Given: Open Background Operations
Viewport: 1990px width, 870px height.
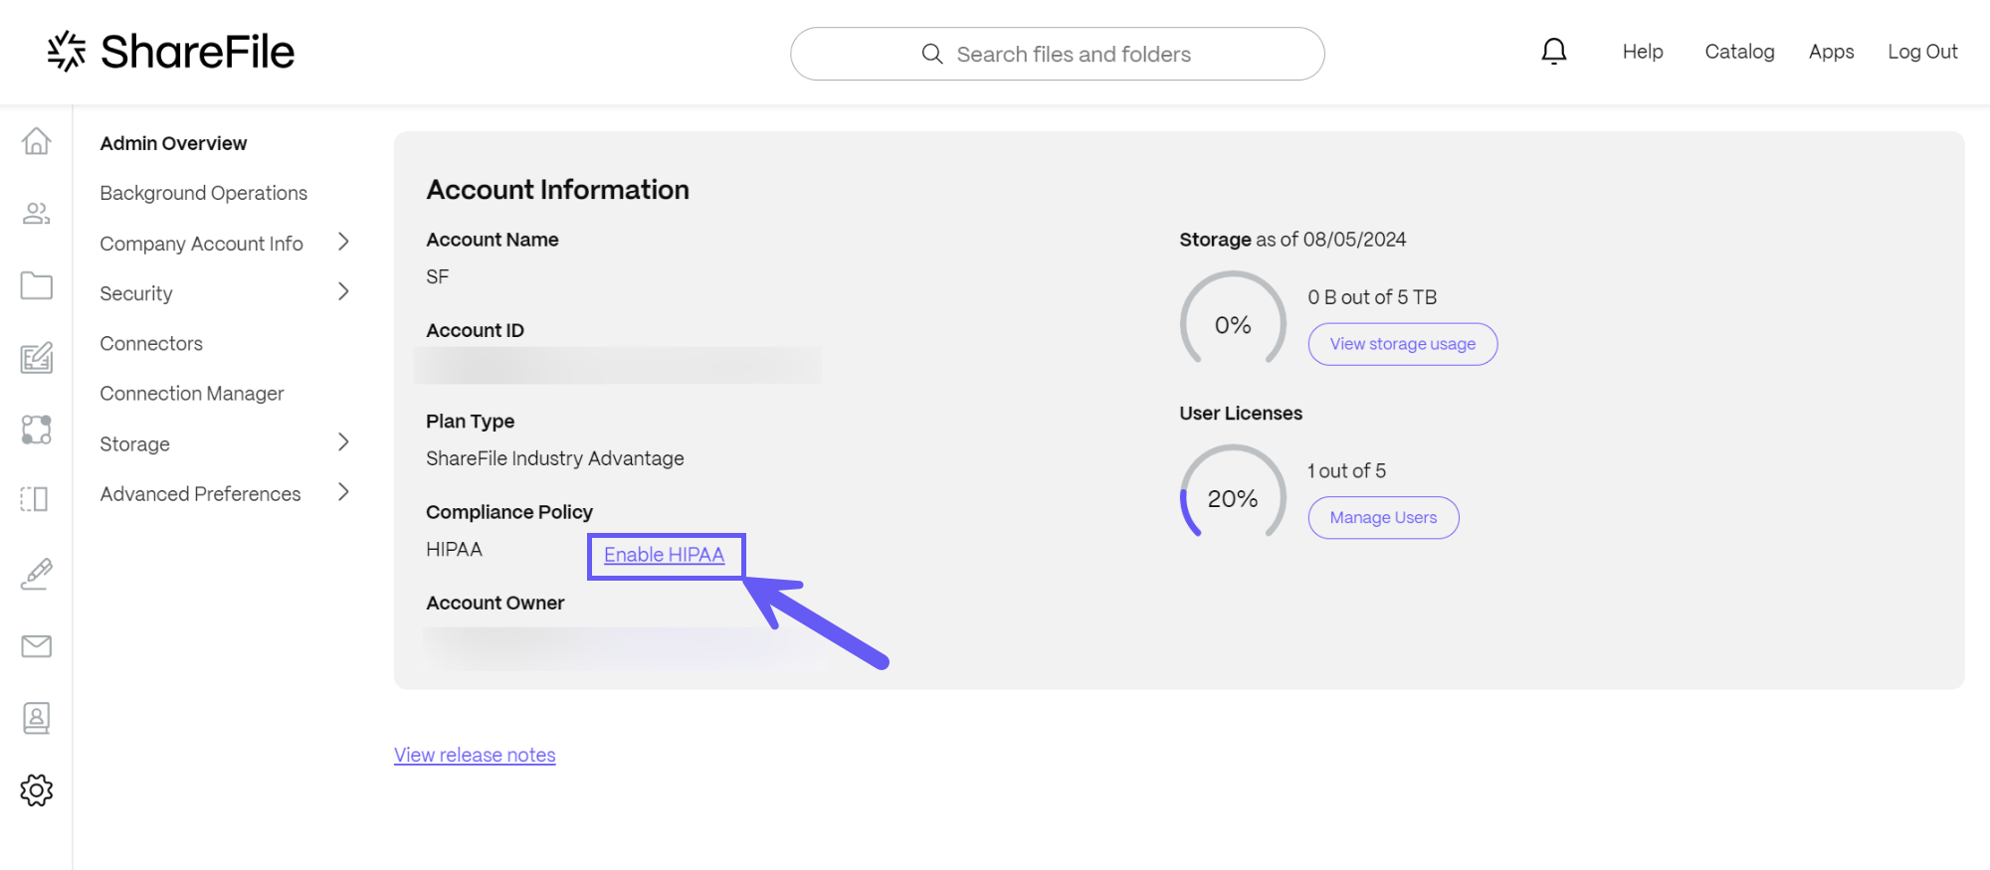Looking at the screenshot, I should (203, 193).
